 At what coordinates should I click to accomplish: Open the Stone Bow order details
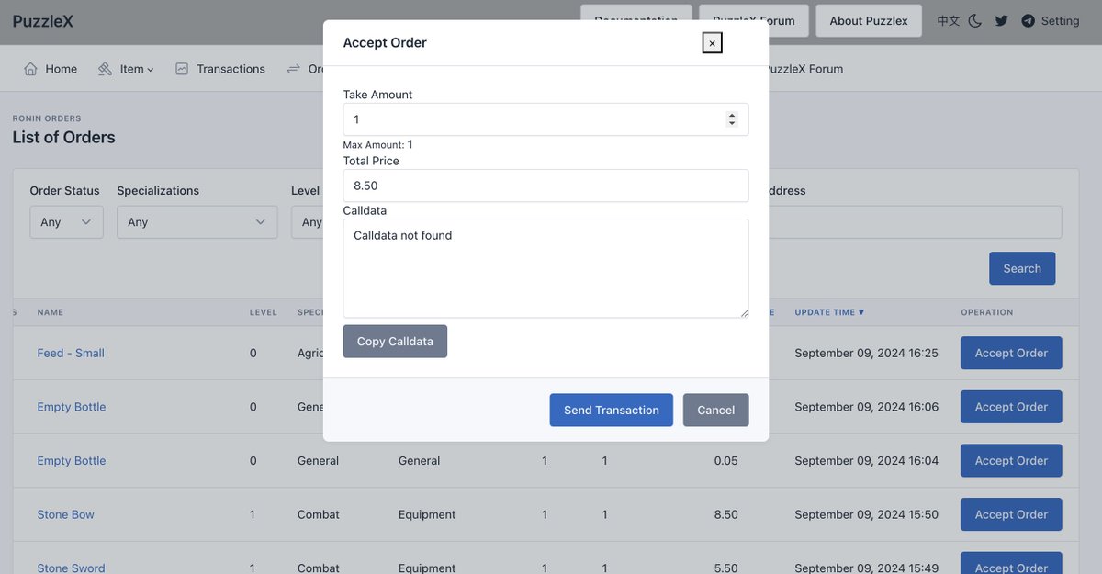pos(65,514)
